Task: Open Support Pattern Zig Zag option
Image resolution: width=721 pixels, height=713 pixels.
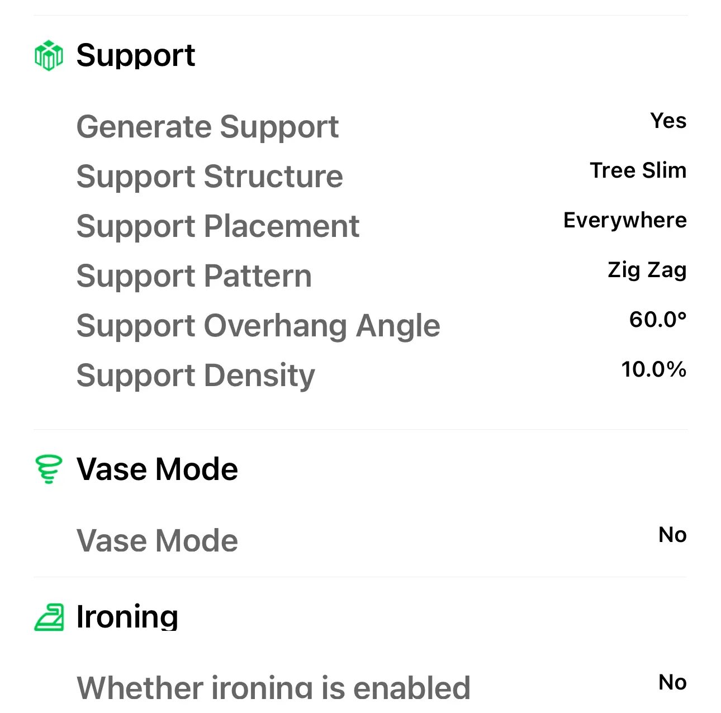Action: click(x=647, y=270)
